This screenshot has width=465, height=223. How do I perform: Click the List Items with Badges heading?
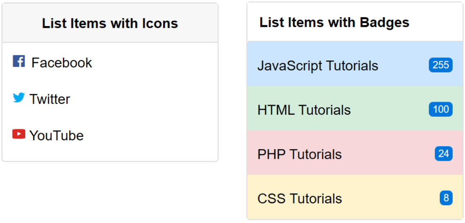[334, 22]
